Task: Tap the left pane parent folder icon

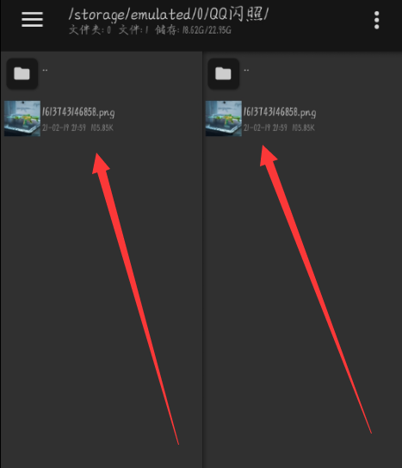Action: [x=22, y=73]
